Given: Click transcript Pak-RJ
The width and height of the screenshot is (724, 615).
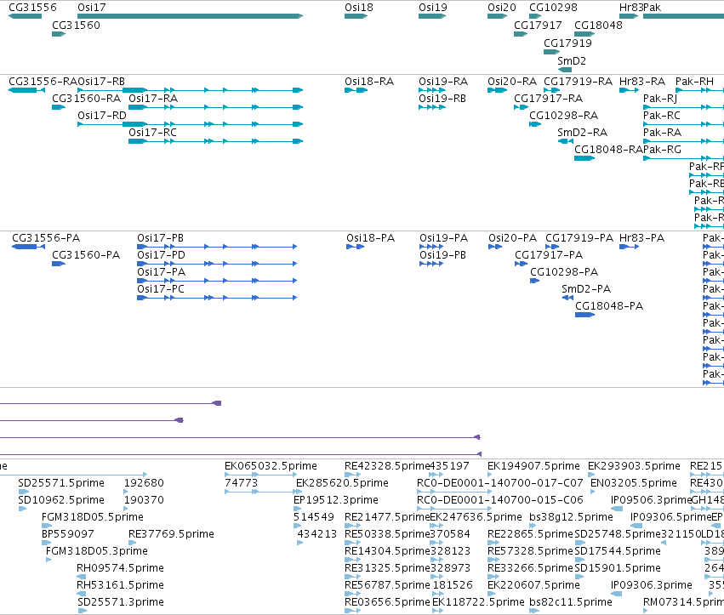Looking at the screenshot, I should 660,99.
